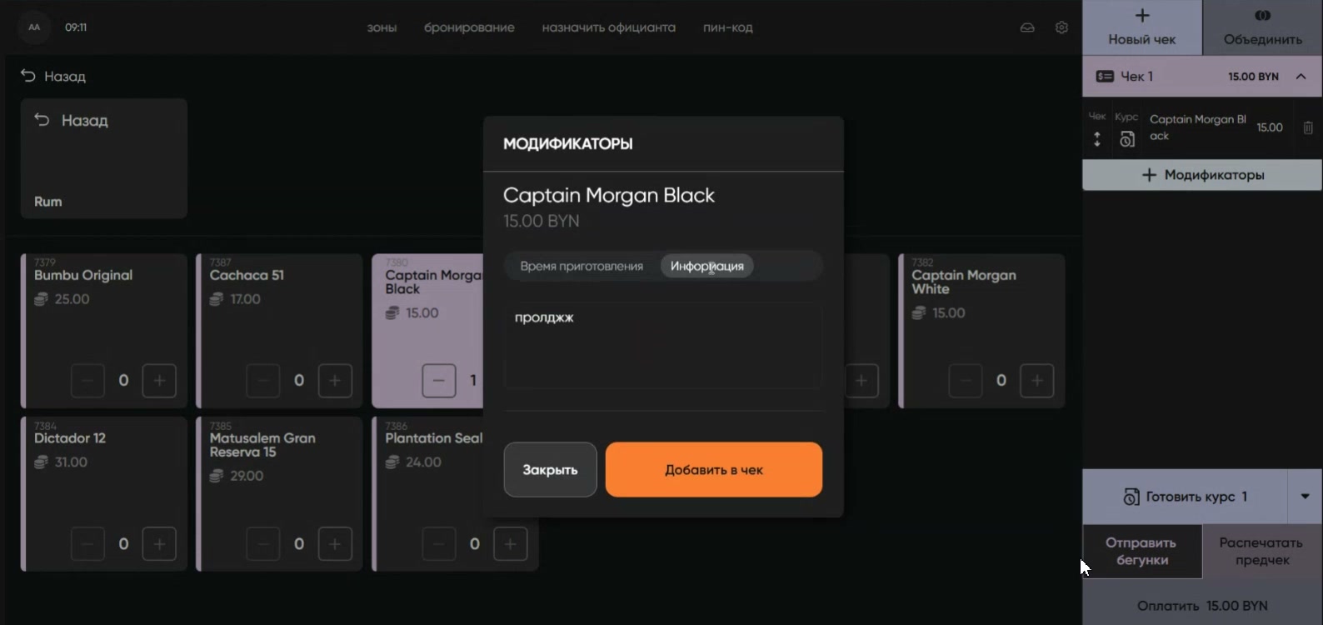Open the пин-код menu item
Image resolution: width=1323 pixels, height=625 pixels.
pyautogui.click(x=728, y=27)
